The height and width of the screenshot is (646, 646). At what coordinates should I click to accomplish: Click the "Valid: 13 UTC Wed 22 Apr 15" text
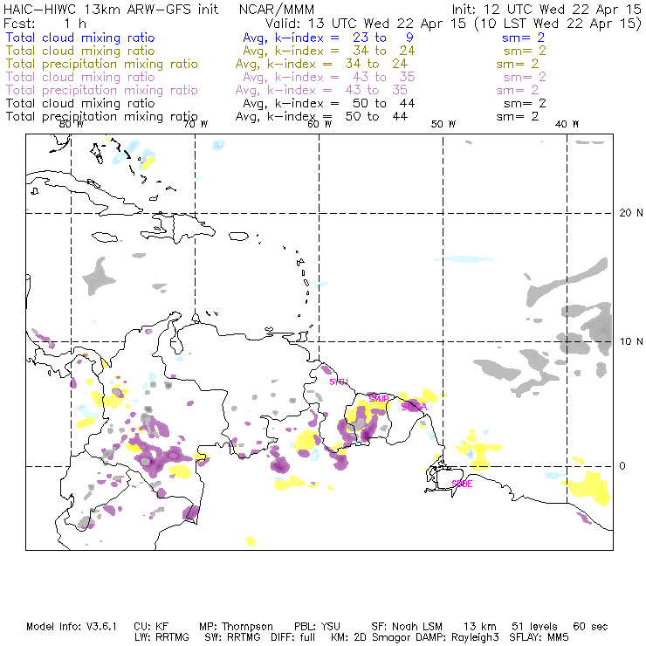point(365,23)
